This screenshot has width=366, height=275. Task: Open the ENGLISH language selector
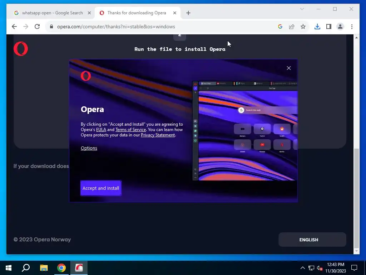click(x=312, y=240)
